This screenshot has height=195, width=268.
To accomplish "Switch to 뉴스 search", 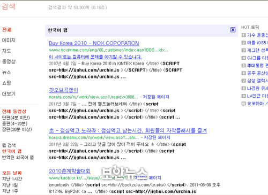I will coord(6,72).
